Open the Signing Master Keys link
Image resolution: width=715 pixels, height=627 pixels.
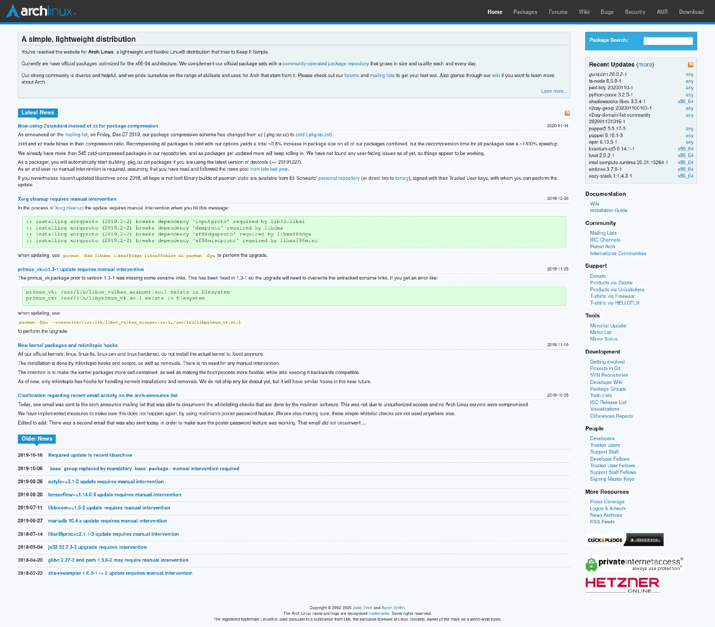611,479
